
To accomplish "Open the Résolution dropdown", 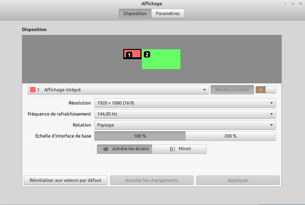I will click(x=185, y=103).
